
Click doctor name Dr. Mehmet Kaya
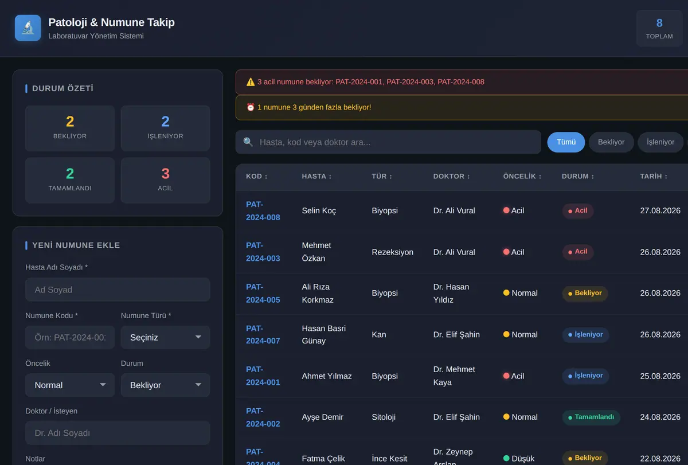point(454,376)
